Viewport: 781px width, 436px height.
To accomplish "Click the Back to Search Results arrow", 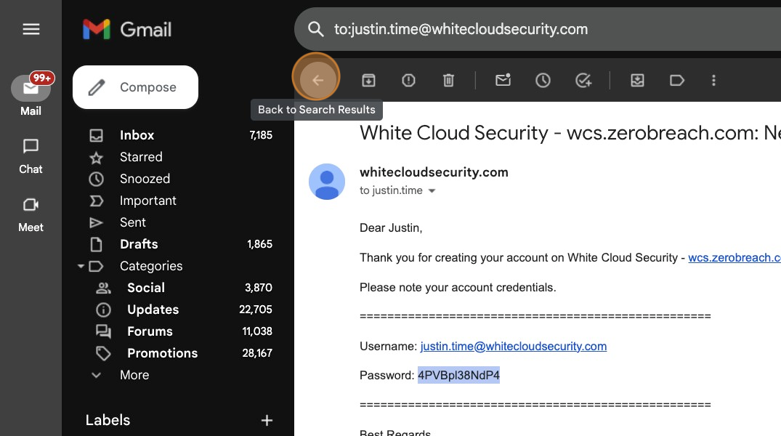I will pos(317,80).
